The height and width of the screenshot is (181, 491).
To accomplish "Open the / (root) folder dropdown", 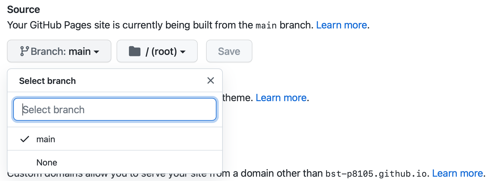I will coord(157,51).
